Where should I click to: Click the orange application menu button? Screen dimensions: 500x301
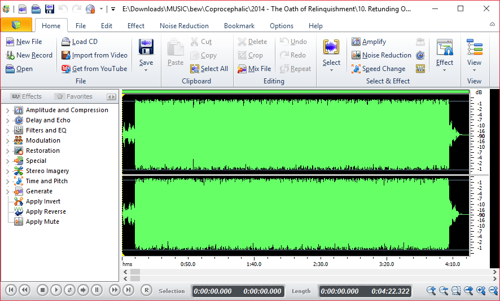click(16, 25)
